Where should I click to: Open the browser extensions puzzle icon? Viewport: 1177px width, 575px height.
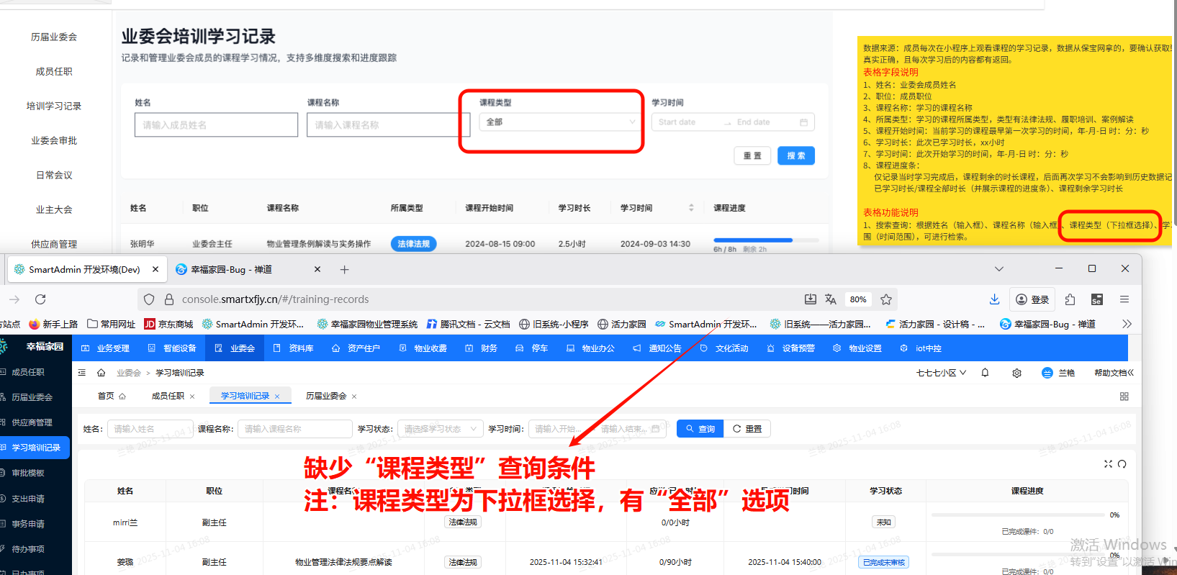tap(1070, 299)
